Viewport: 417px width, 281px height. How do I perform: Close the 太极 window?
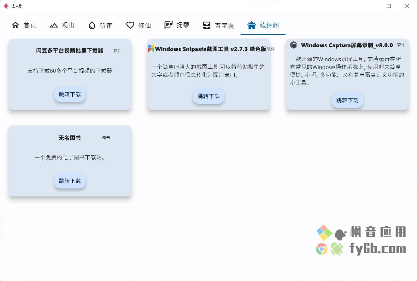407,6
